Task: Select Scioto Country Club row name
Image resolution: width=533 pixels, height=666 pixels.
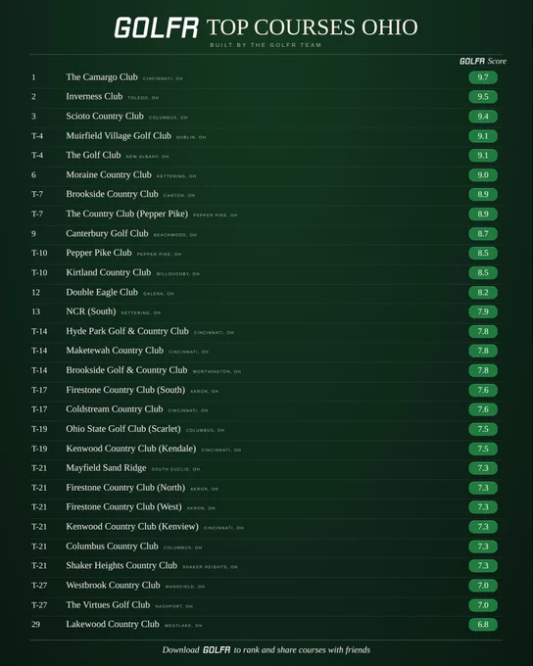Action: [x=105, y=116]
